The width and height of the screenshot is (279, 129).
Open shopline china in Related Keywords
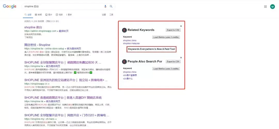[x=130, y=41]
